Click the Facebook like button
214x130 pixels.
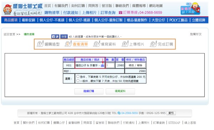pyautogui.click(x=55, y=37)
